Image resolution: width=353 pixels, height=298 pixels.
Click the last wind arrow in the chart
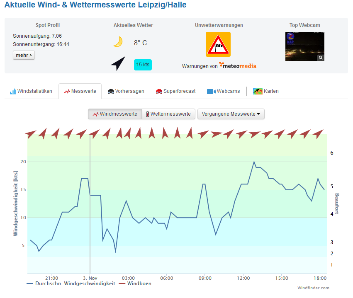[318, 134]
